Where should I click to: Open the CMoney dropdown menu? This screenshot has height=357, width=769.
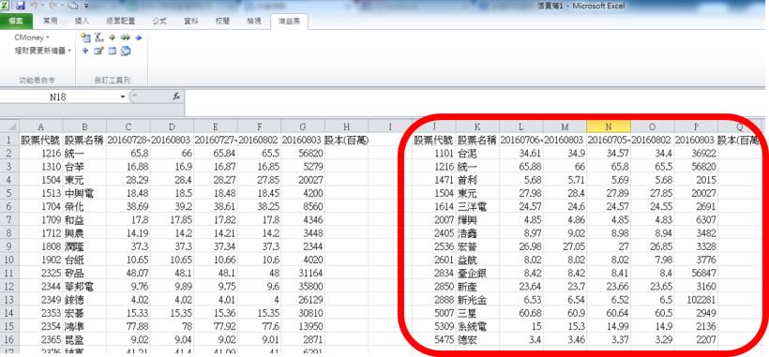(x=33, y=37)
